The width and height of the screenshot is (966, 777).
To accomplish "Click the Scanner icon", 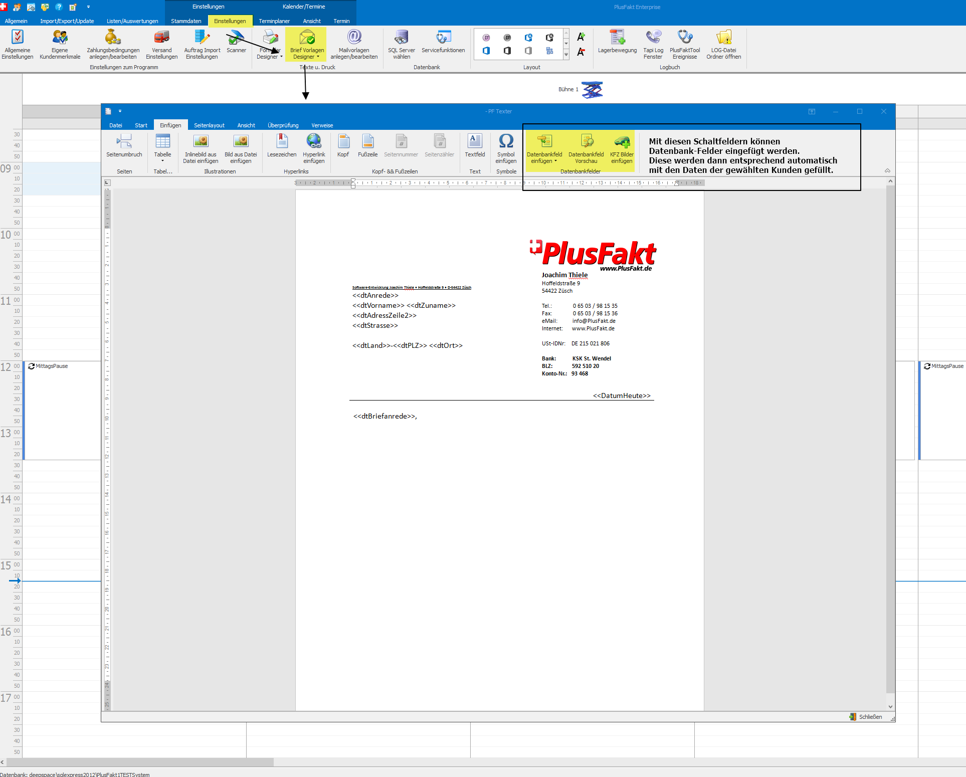I will (236, 41).
